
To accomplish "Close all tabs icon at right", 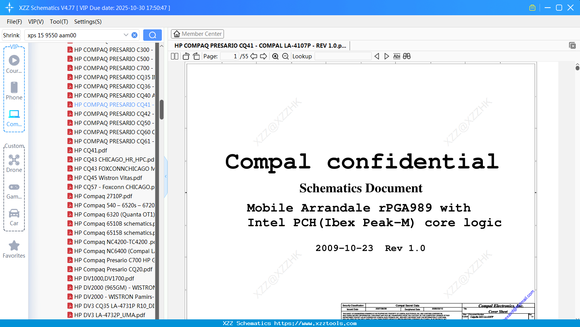I will click(572, 45).
